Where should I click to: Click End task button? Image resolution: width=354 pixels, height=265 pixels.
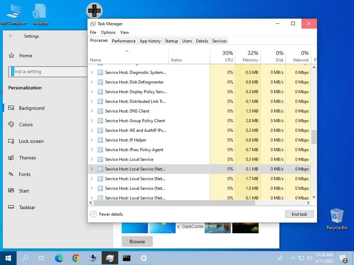point(299,214)
